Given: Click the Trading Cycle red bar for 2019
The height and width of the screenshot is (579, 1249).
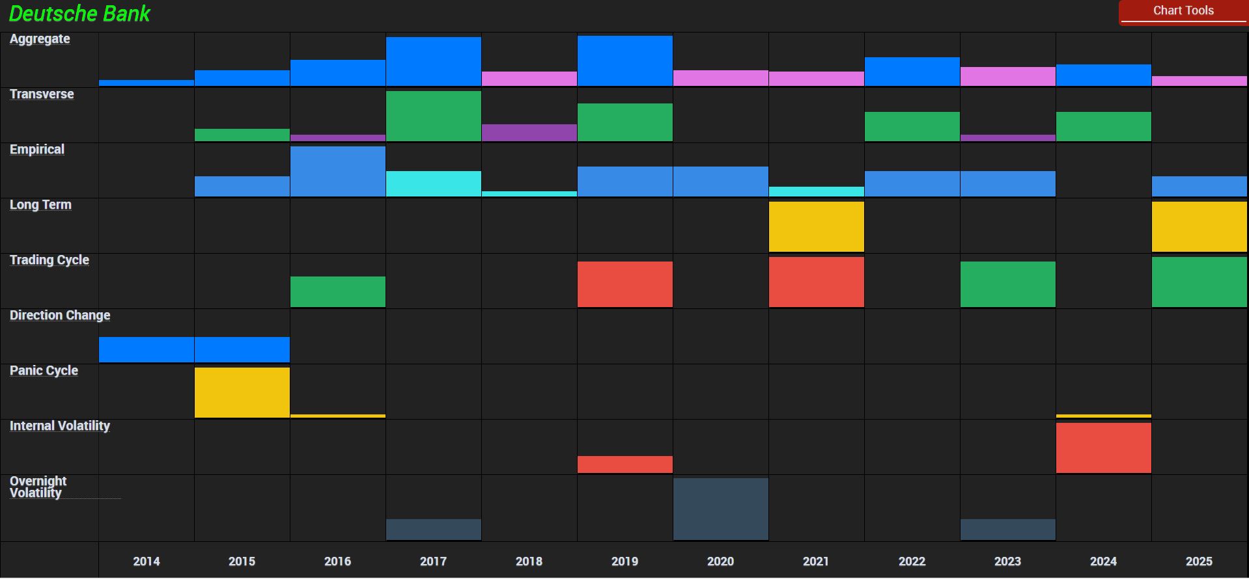Looking at the screenshot, I should (x=625, y=284).
